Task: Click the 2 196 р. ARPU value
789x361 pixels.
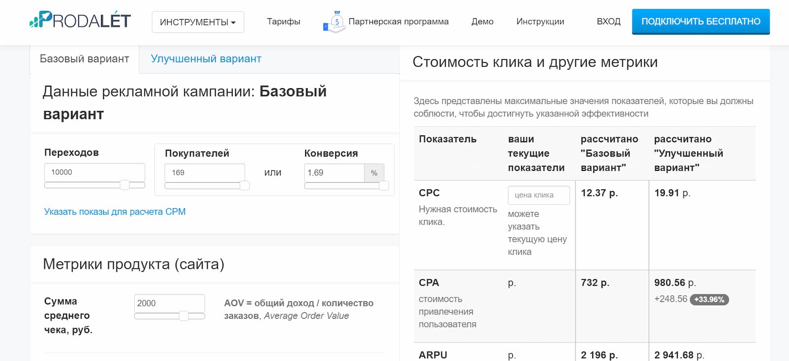Action: tap(599, 355)
